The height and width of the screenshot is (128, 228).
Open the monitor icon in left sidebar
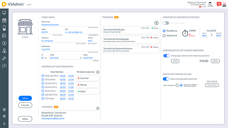4,13
